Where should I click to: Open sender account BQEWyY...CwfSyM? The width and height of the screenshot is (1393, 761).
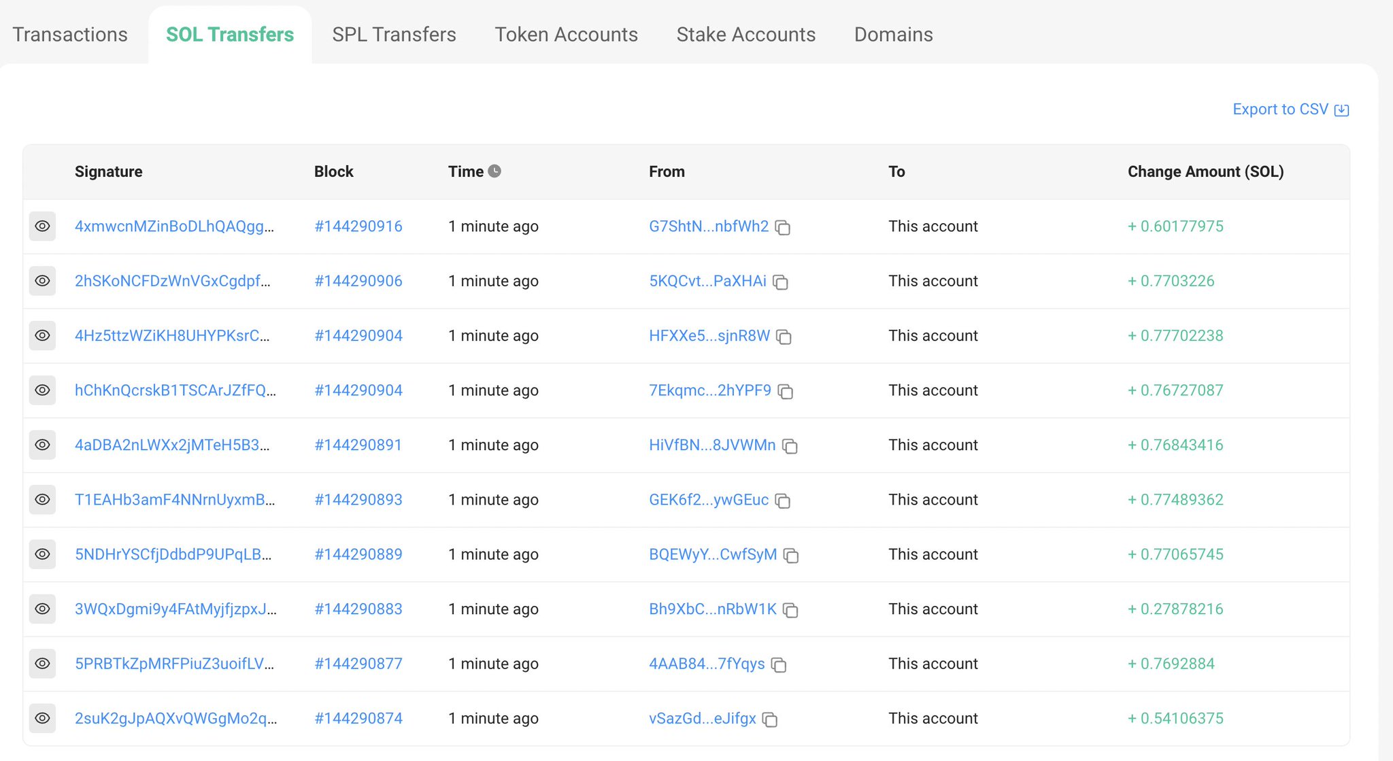pyautogui.click(x=713, y=554)
